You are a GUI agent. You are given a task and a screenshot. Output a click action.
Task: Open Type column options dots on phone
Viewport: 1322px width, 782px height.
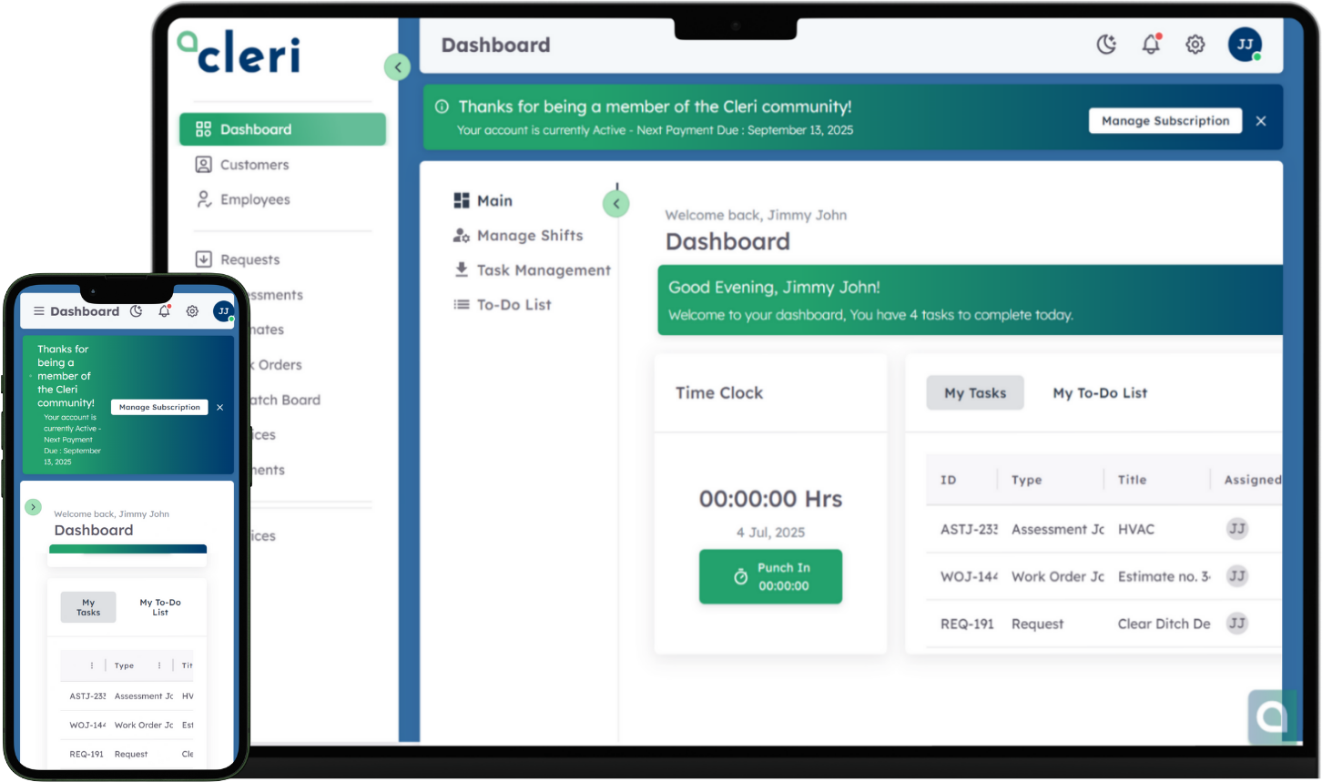pos(159,665)
